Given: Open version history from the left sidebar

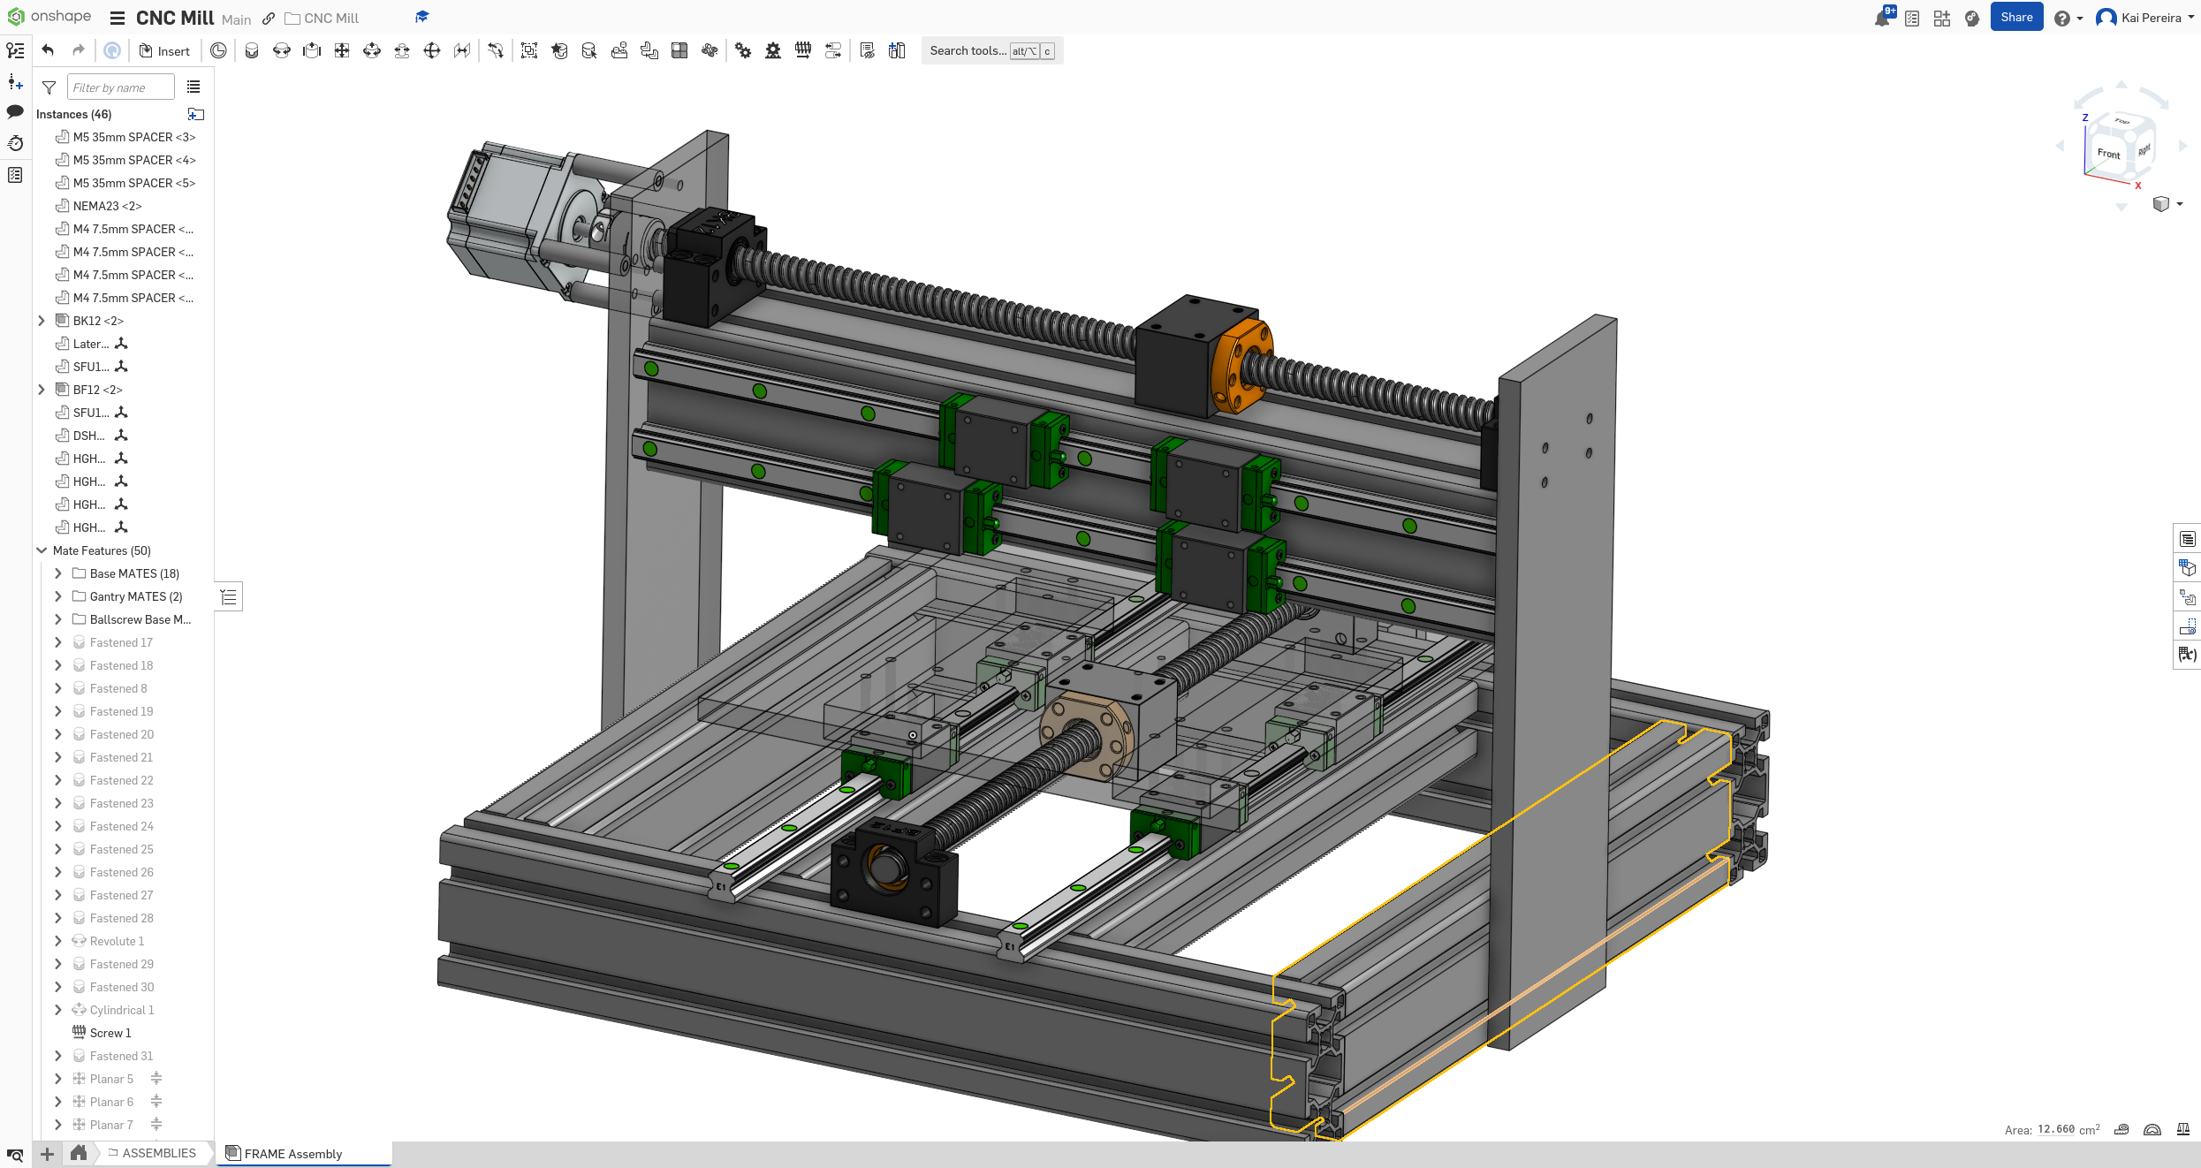Looking at the screenshot, I should (x=15, y=142).
